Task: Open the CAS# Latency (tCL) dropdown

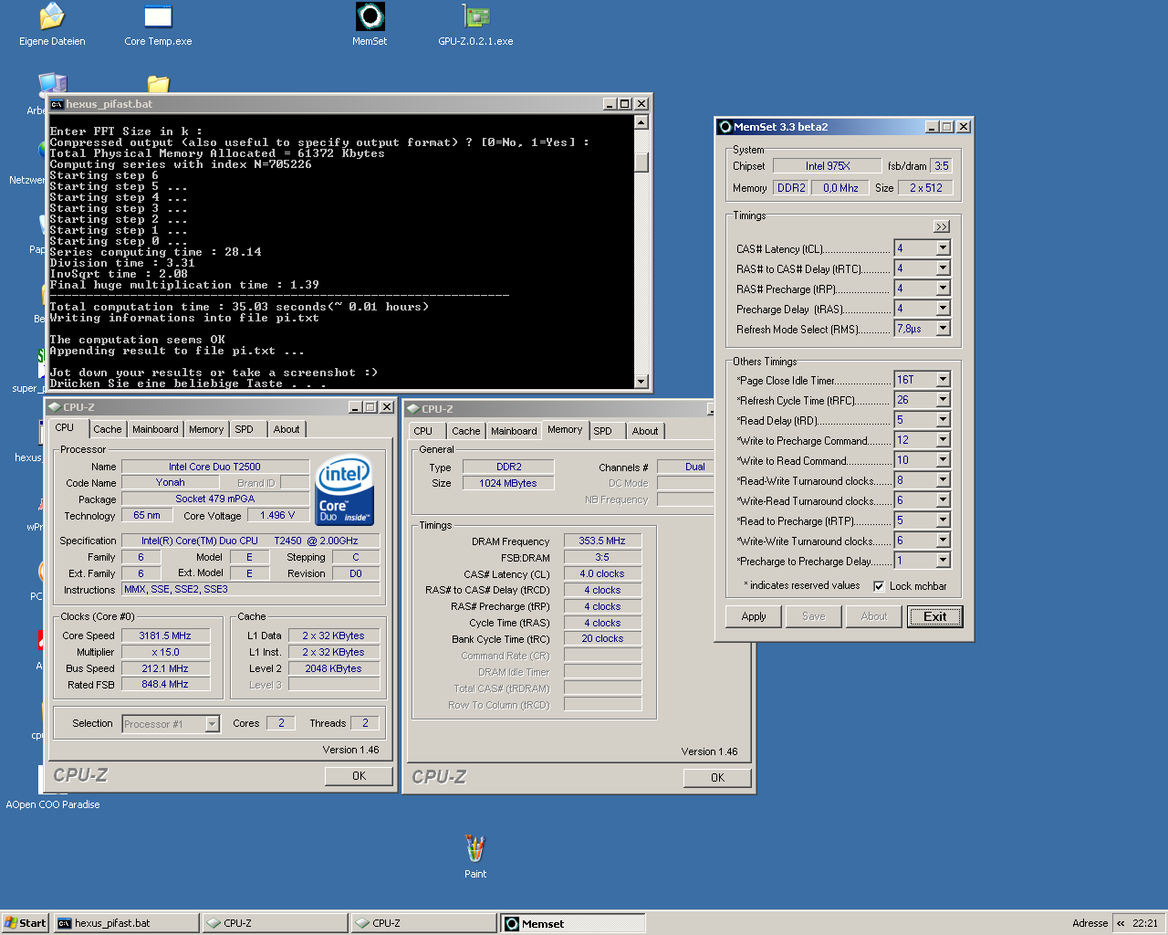Action: pyautogui.click(x=943, y=248)
